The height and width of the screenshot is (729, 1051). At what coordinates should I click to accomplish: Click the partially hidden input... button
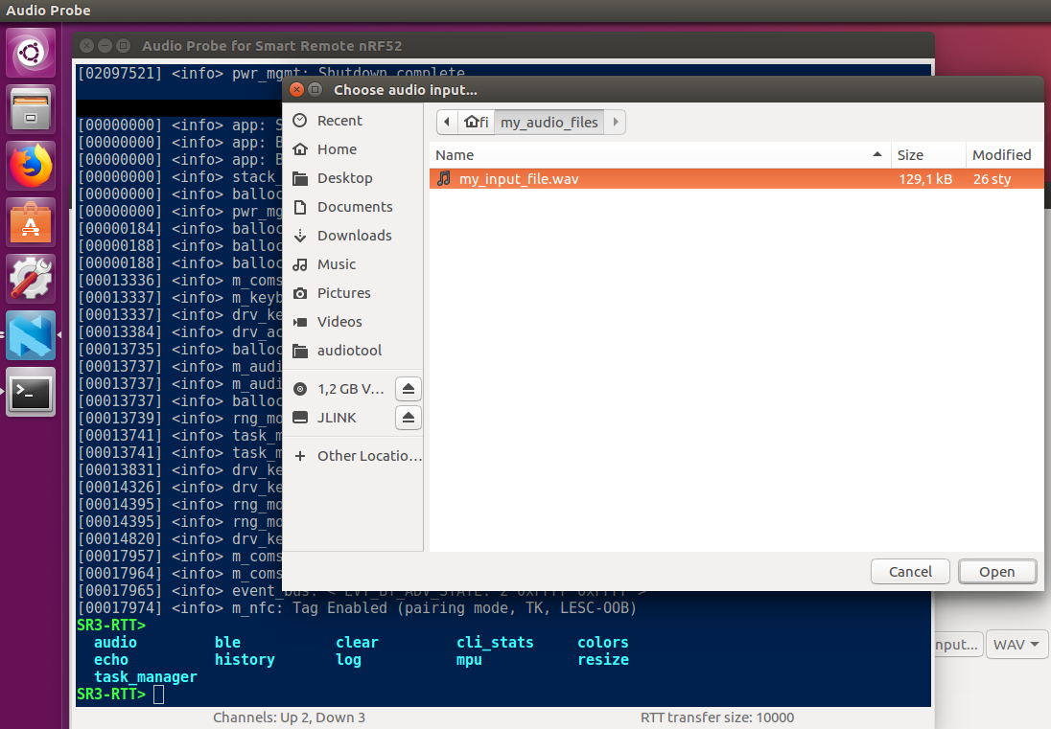click(x=959, y=645)
